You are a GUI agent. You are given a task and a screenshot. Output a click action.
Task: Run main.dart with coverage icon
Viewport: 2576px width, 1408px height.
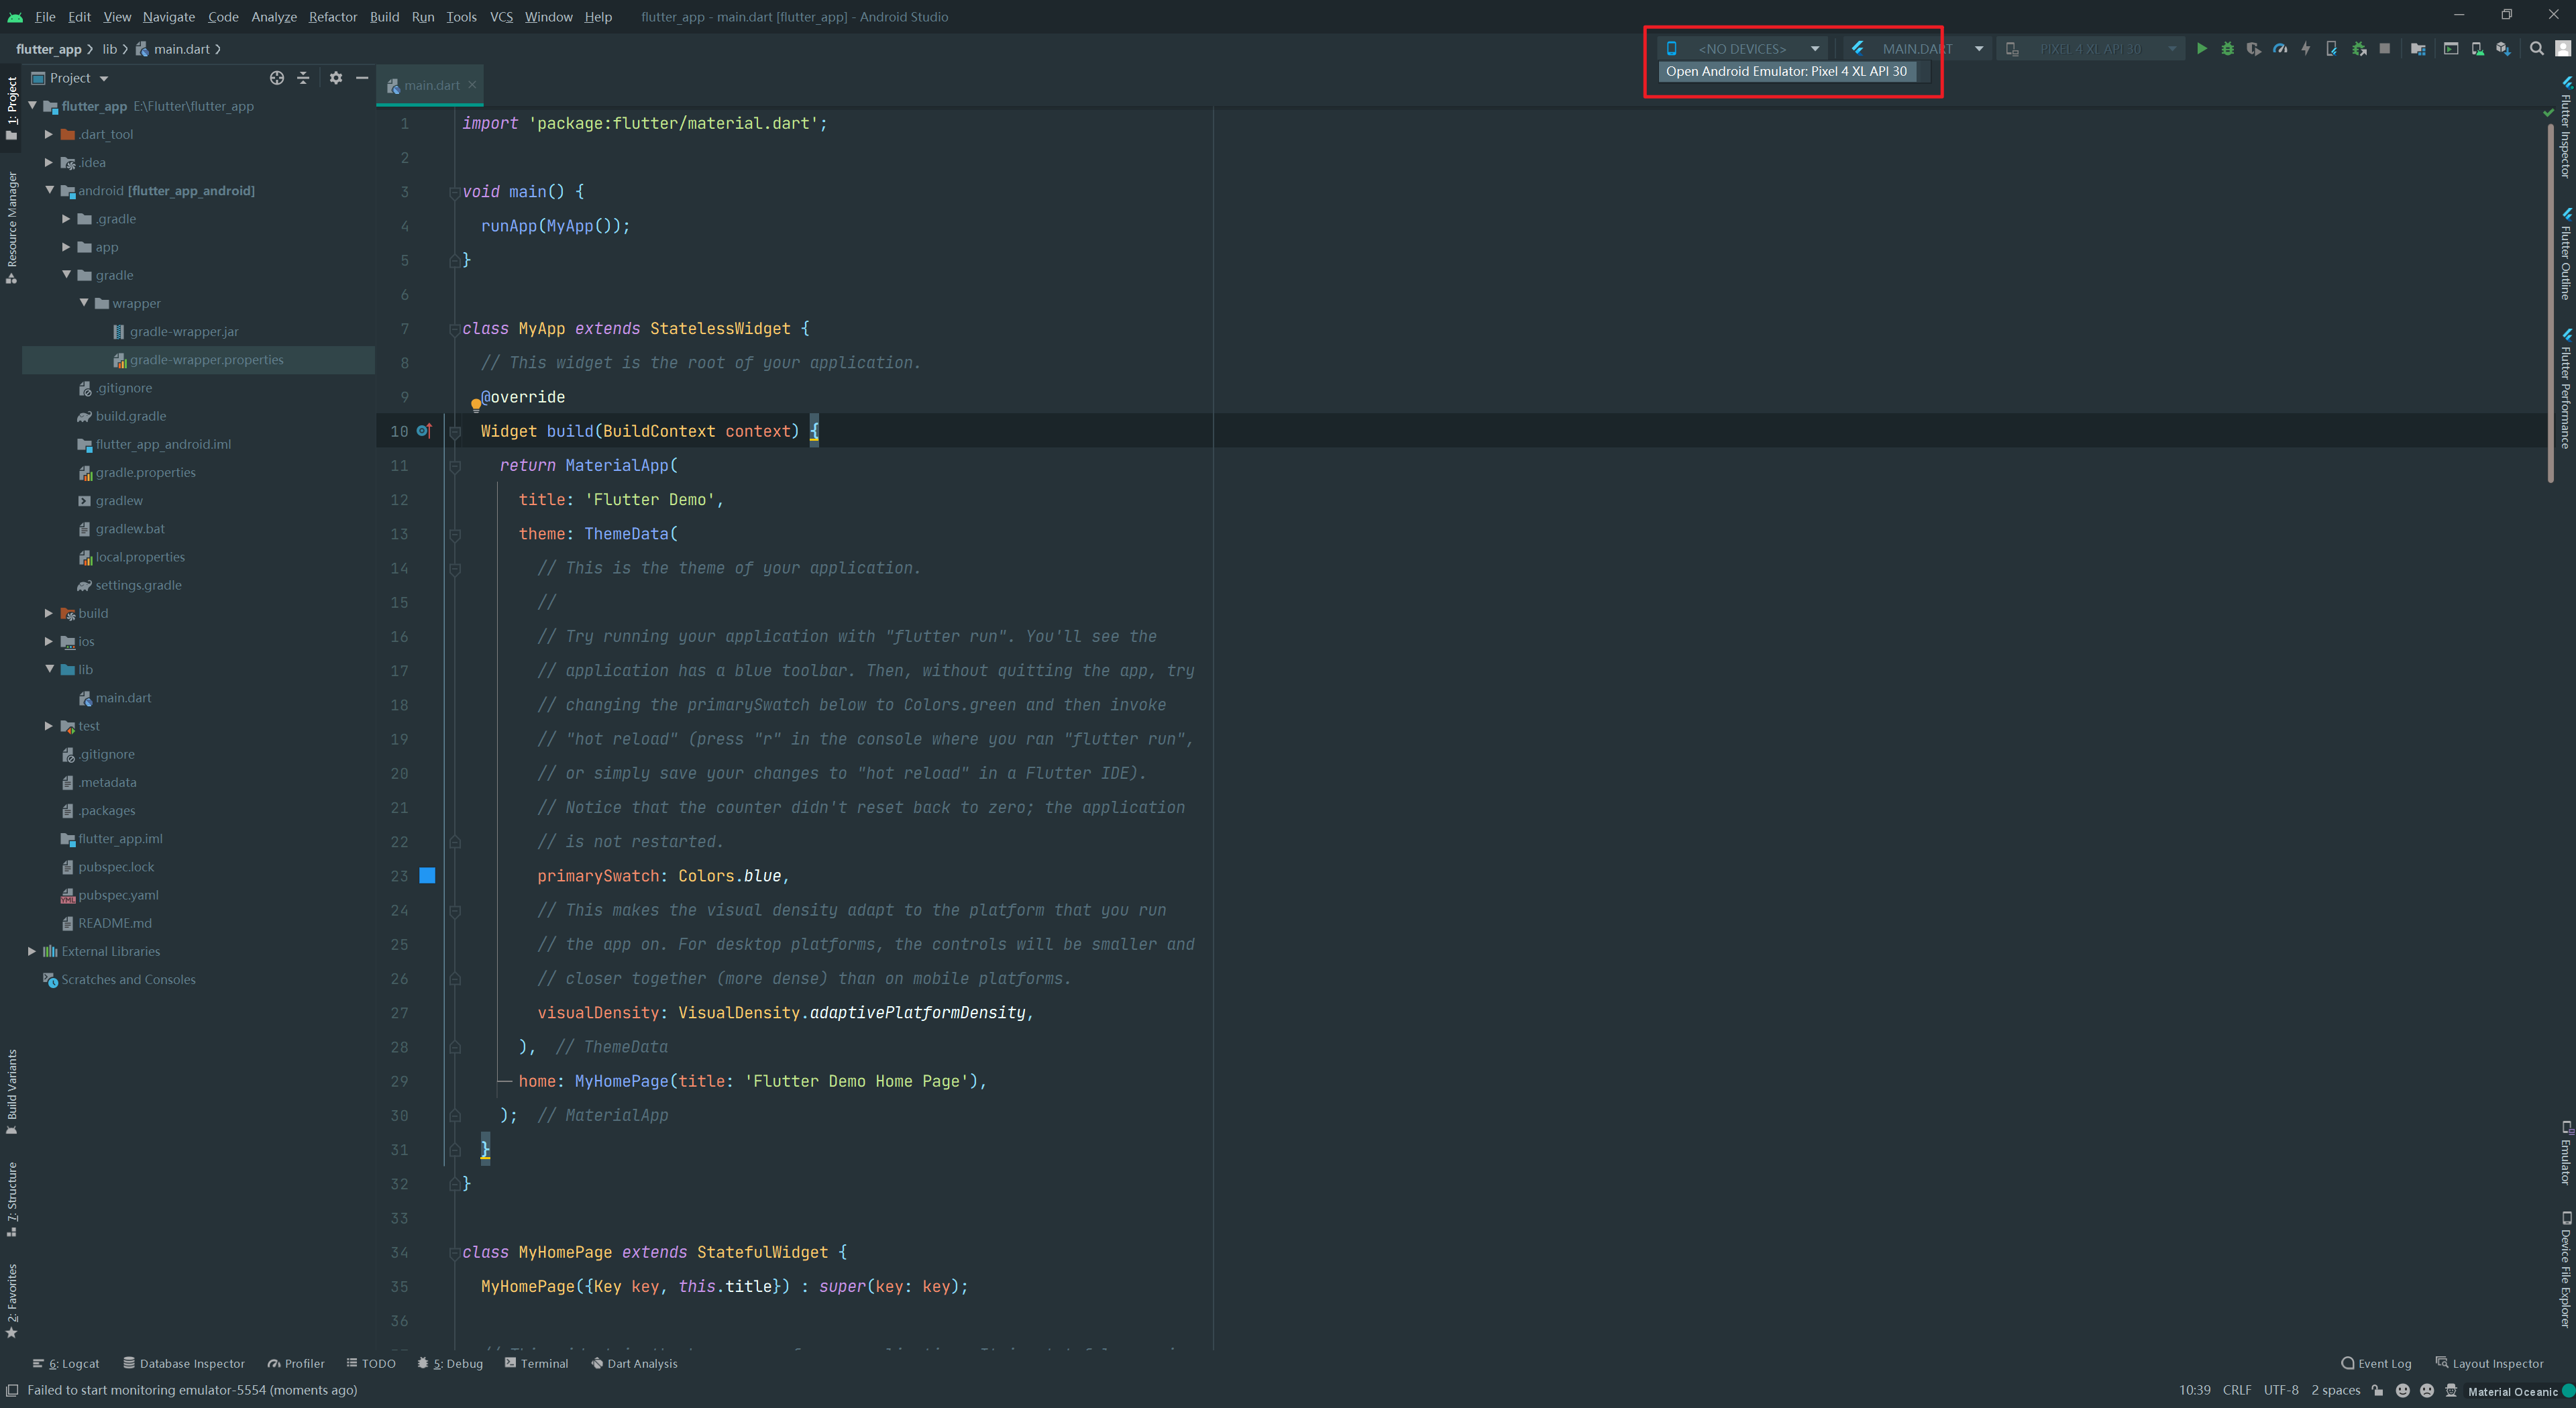pos(2253,48)
